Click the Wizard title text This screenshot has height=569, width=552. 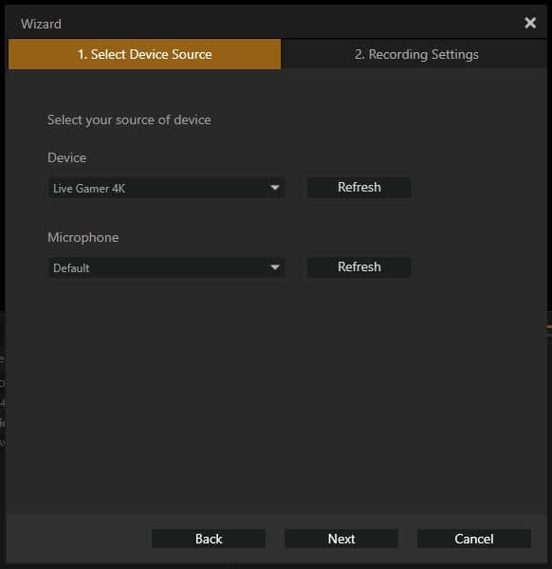[x=41, y=24]
